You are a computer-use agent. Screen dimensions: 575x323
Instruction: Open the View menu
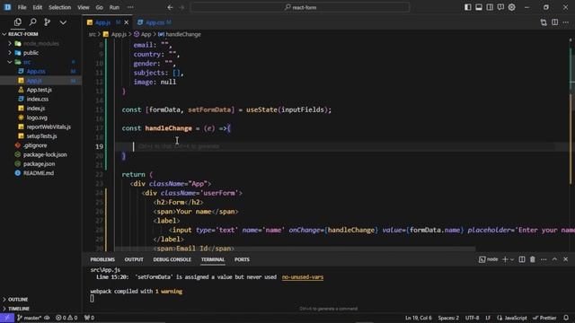pos(84,7)
